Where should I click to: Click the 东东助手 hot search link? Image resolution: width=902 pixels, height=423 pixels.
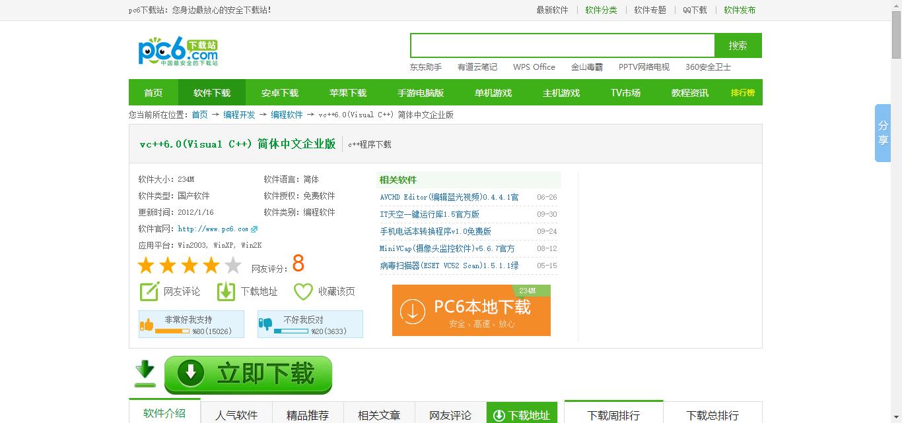pos(426,67)
